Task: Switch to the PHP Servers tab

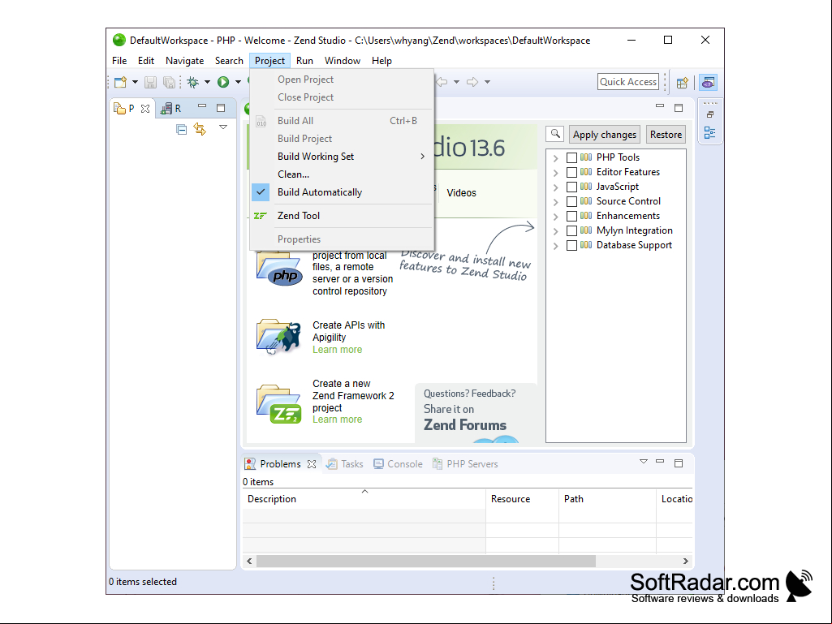Action: click(465, 464)
